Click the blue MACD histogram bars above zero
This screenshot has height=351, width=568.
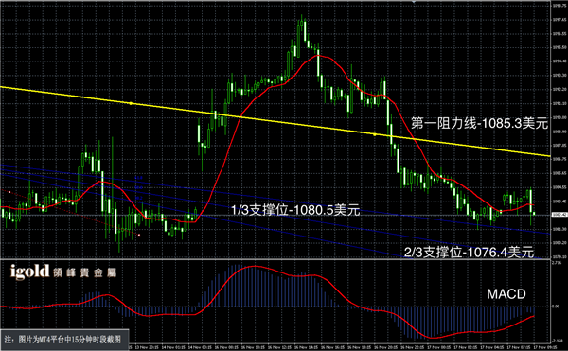point(268,286)
